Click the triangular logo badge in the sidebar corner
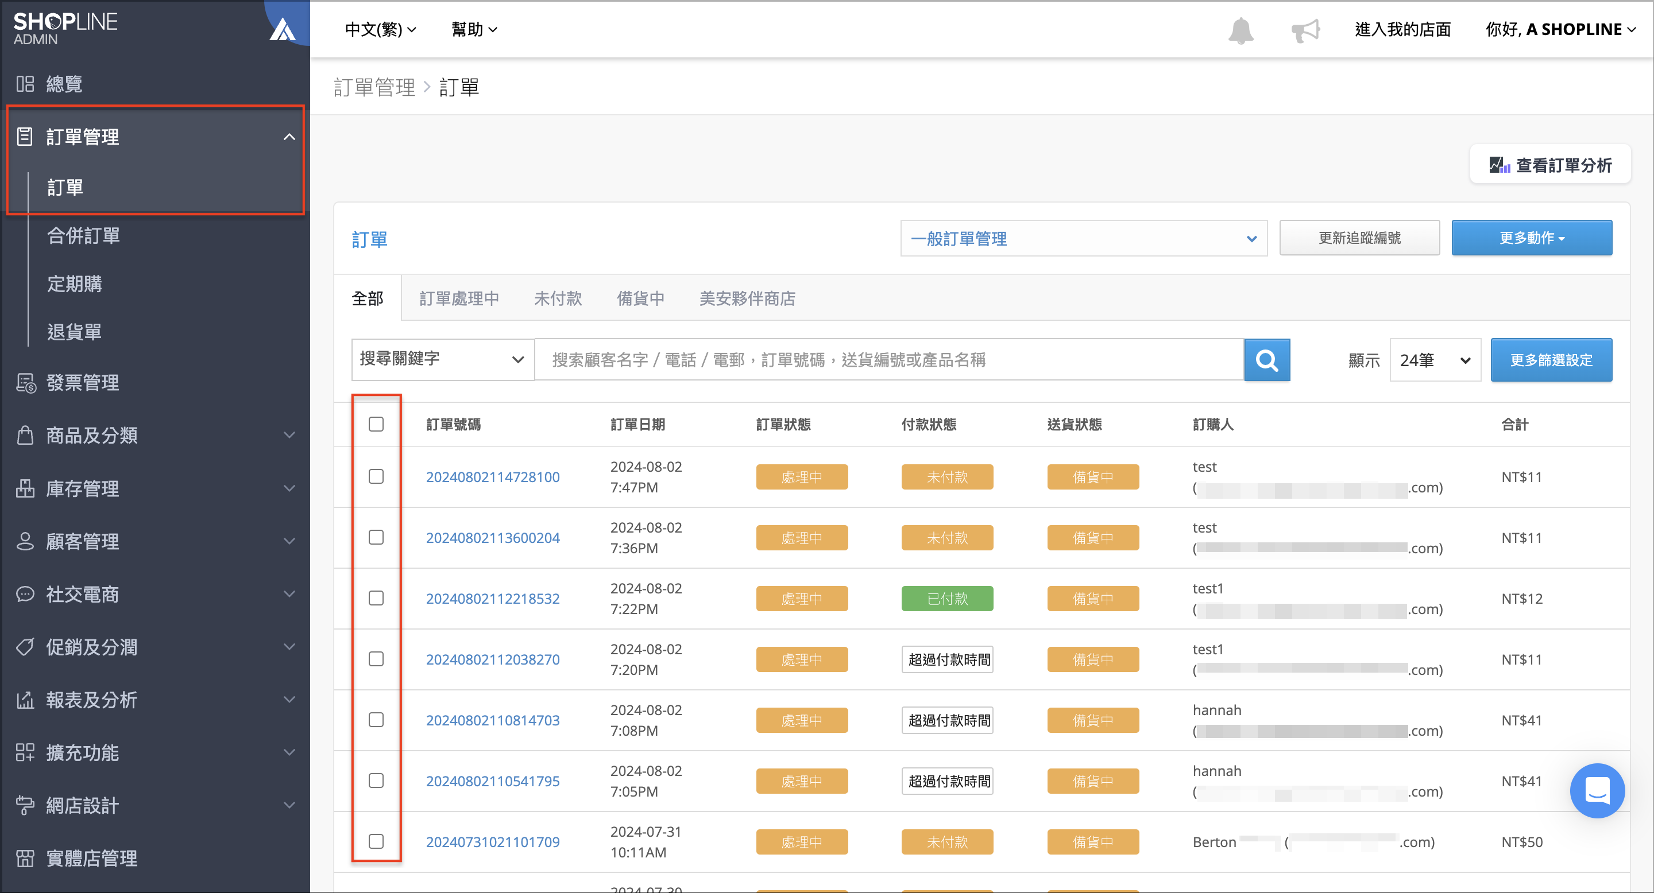The width and height of the screenshot is (1654, 893). click(283, 29)
